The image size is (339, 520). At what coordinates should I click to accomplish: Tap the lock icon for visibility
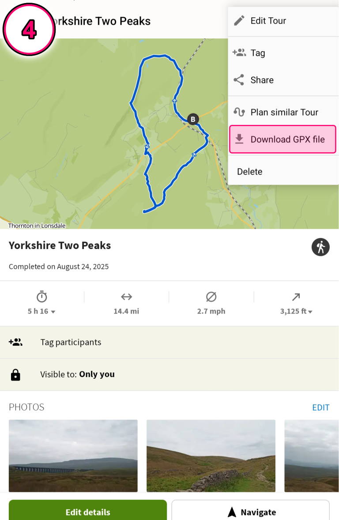coord(15,375)
